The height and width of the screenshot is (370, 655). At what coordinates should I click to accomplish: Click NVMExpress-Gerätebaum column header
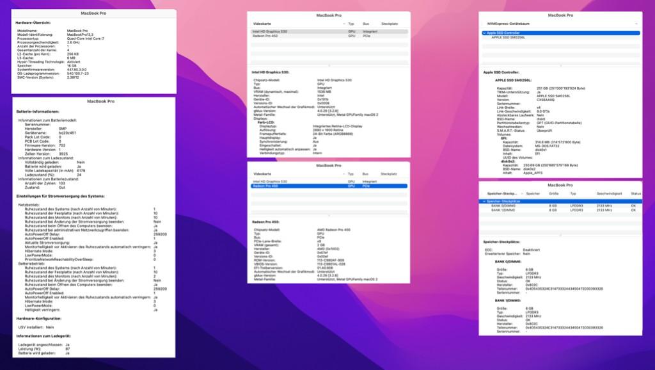pos(508,24)
